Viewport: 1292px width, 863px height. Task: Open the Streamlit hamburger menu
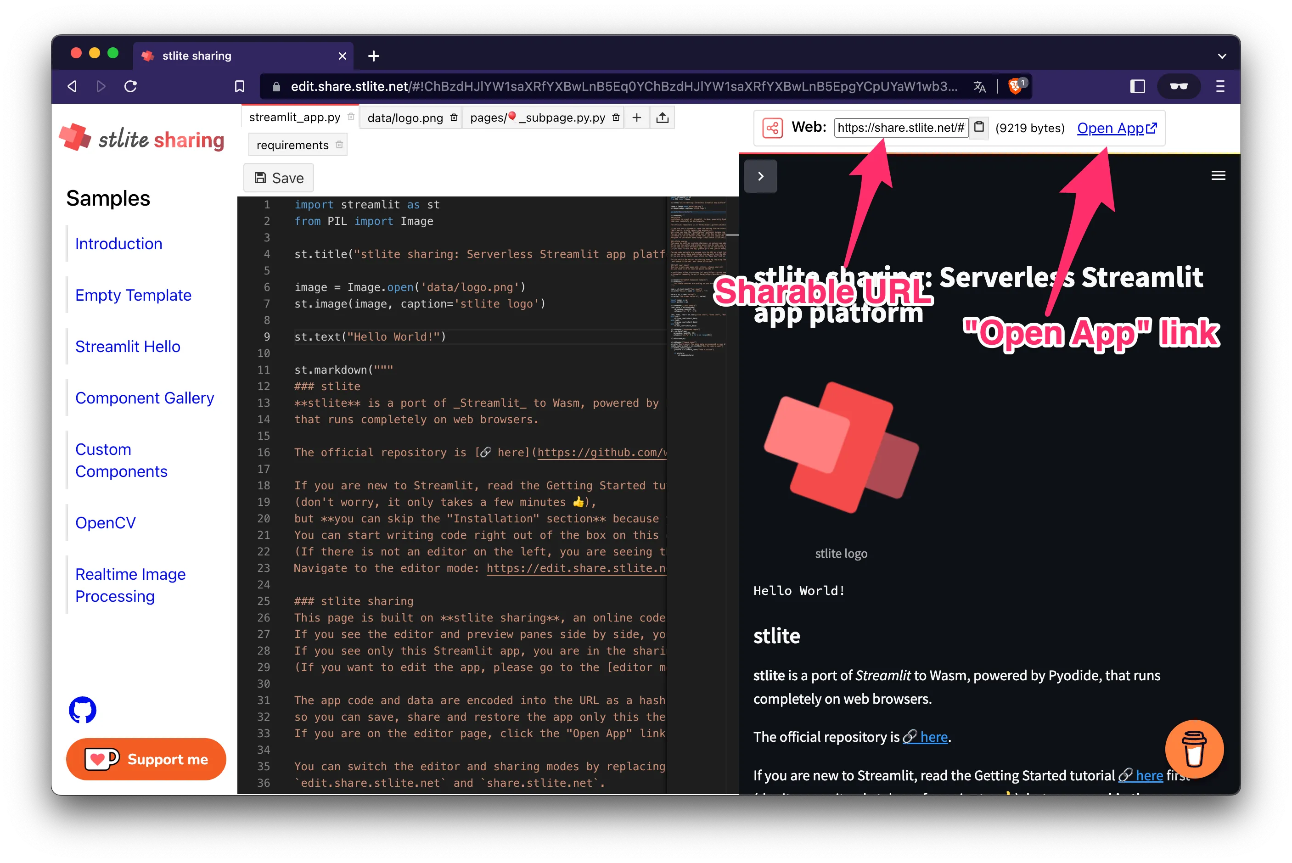coord(1218,175)
